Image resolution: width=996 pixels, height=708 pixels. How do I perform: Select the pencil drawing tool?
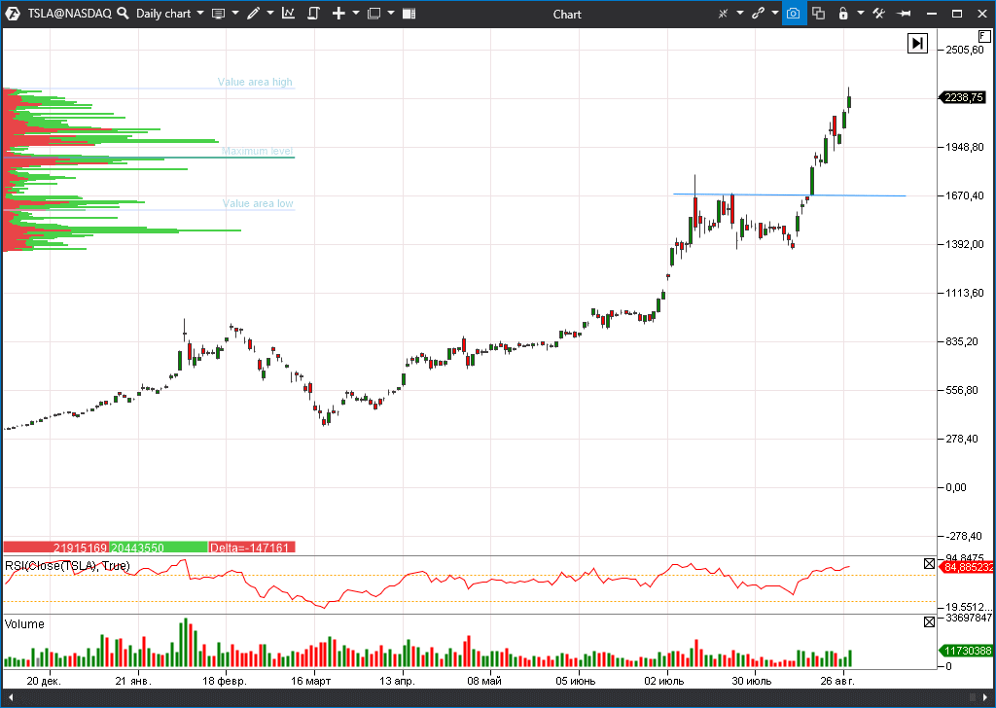tap(253, 14)
